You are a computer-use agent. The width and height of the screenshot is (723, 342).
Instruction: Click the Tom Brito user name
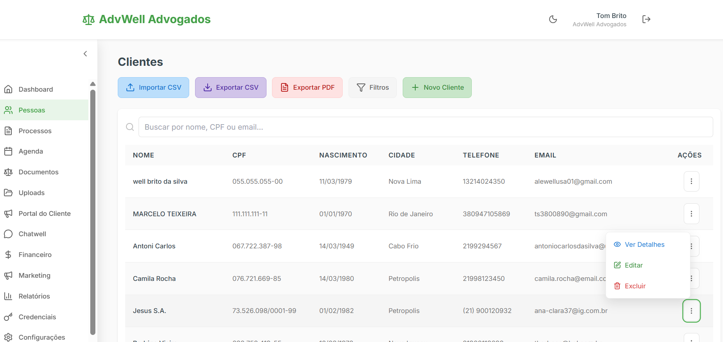612,16
